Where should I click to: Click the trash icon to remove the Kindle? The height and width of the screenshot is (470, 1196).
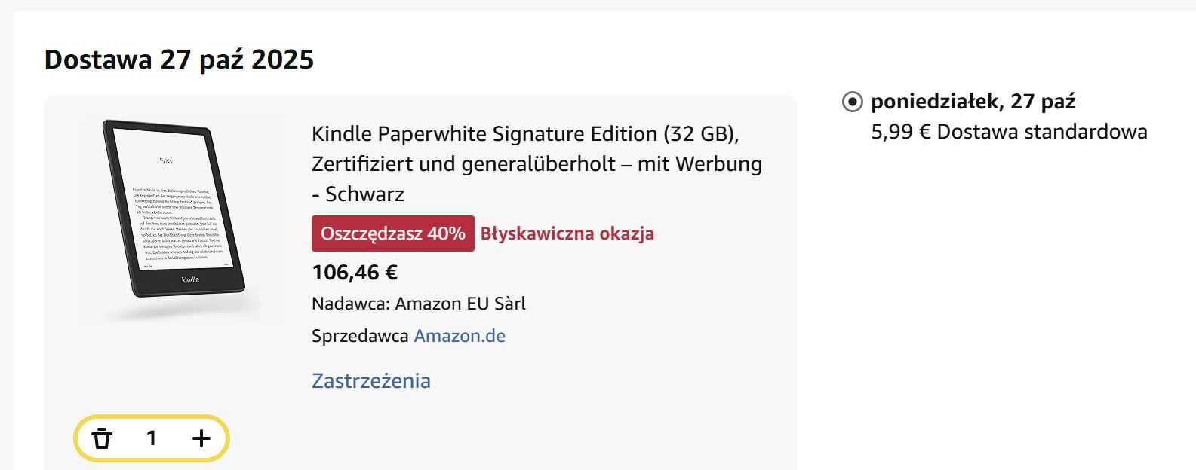[x=102, y=438]
